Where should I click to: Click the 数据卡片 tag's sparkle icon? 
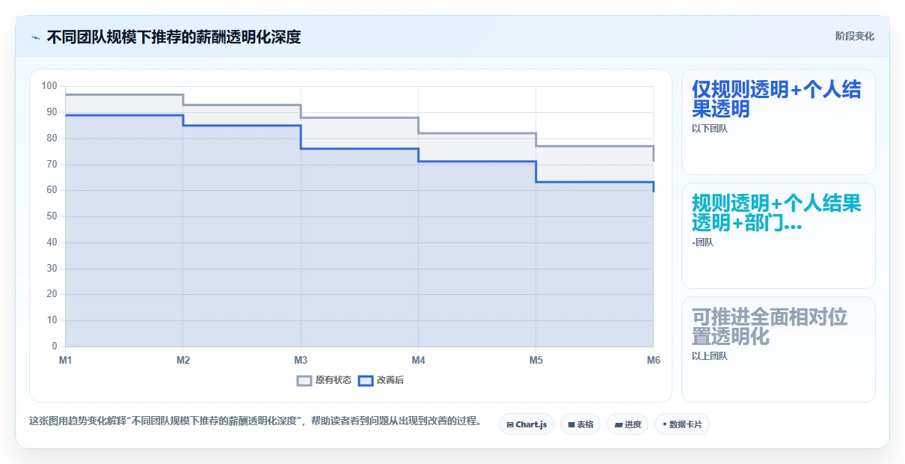pos(664,425)
